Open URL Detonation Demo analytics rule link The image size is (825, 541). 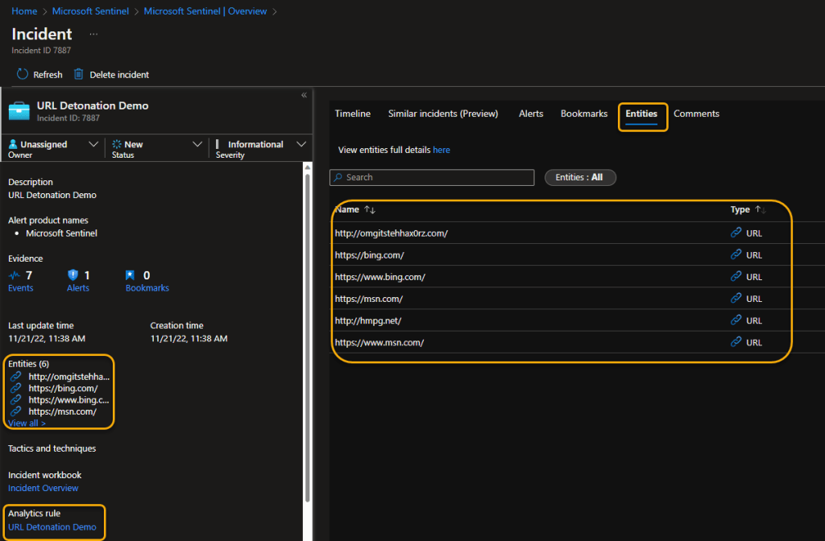[x=52, y=527]
